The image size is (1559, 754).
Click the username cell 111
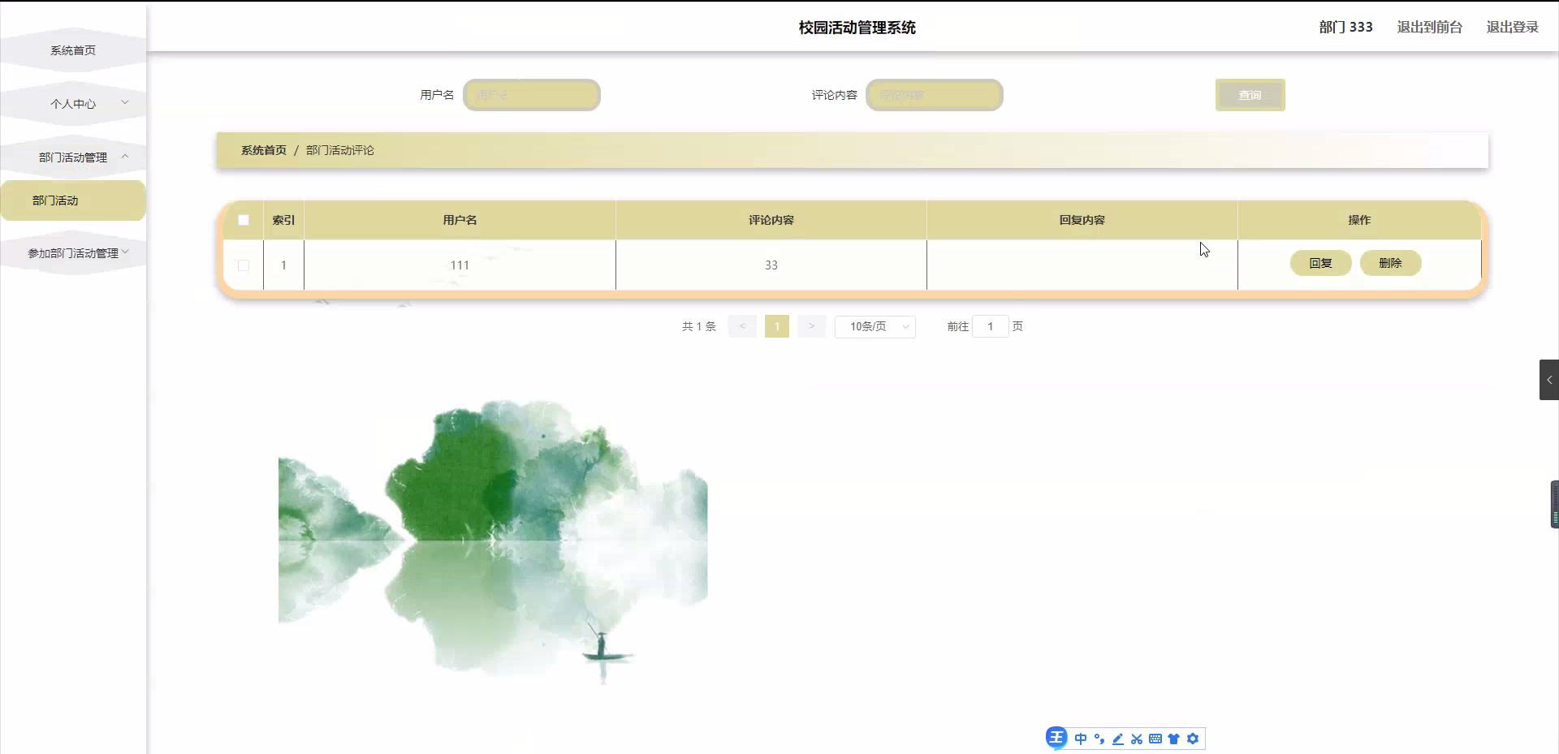coord(460,265)
